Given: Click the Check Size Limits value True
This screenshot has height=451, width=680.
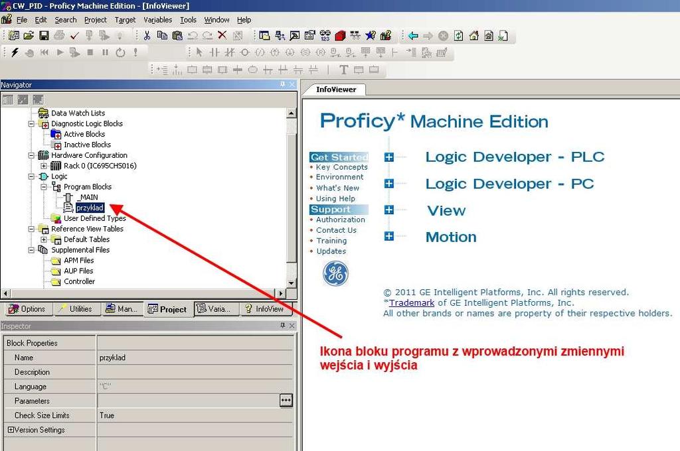Looking at the screenshot, I should click(195, 415).
